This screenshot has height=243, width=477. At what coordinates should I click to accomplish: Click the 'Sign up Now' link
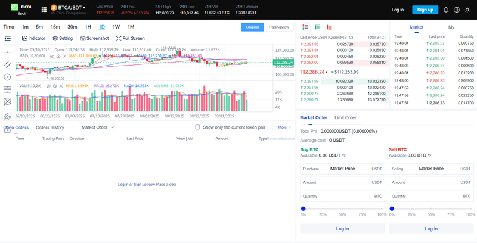point(144,185)
